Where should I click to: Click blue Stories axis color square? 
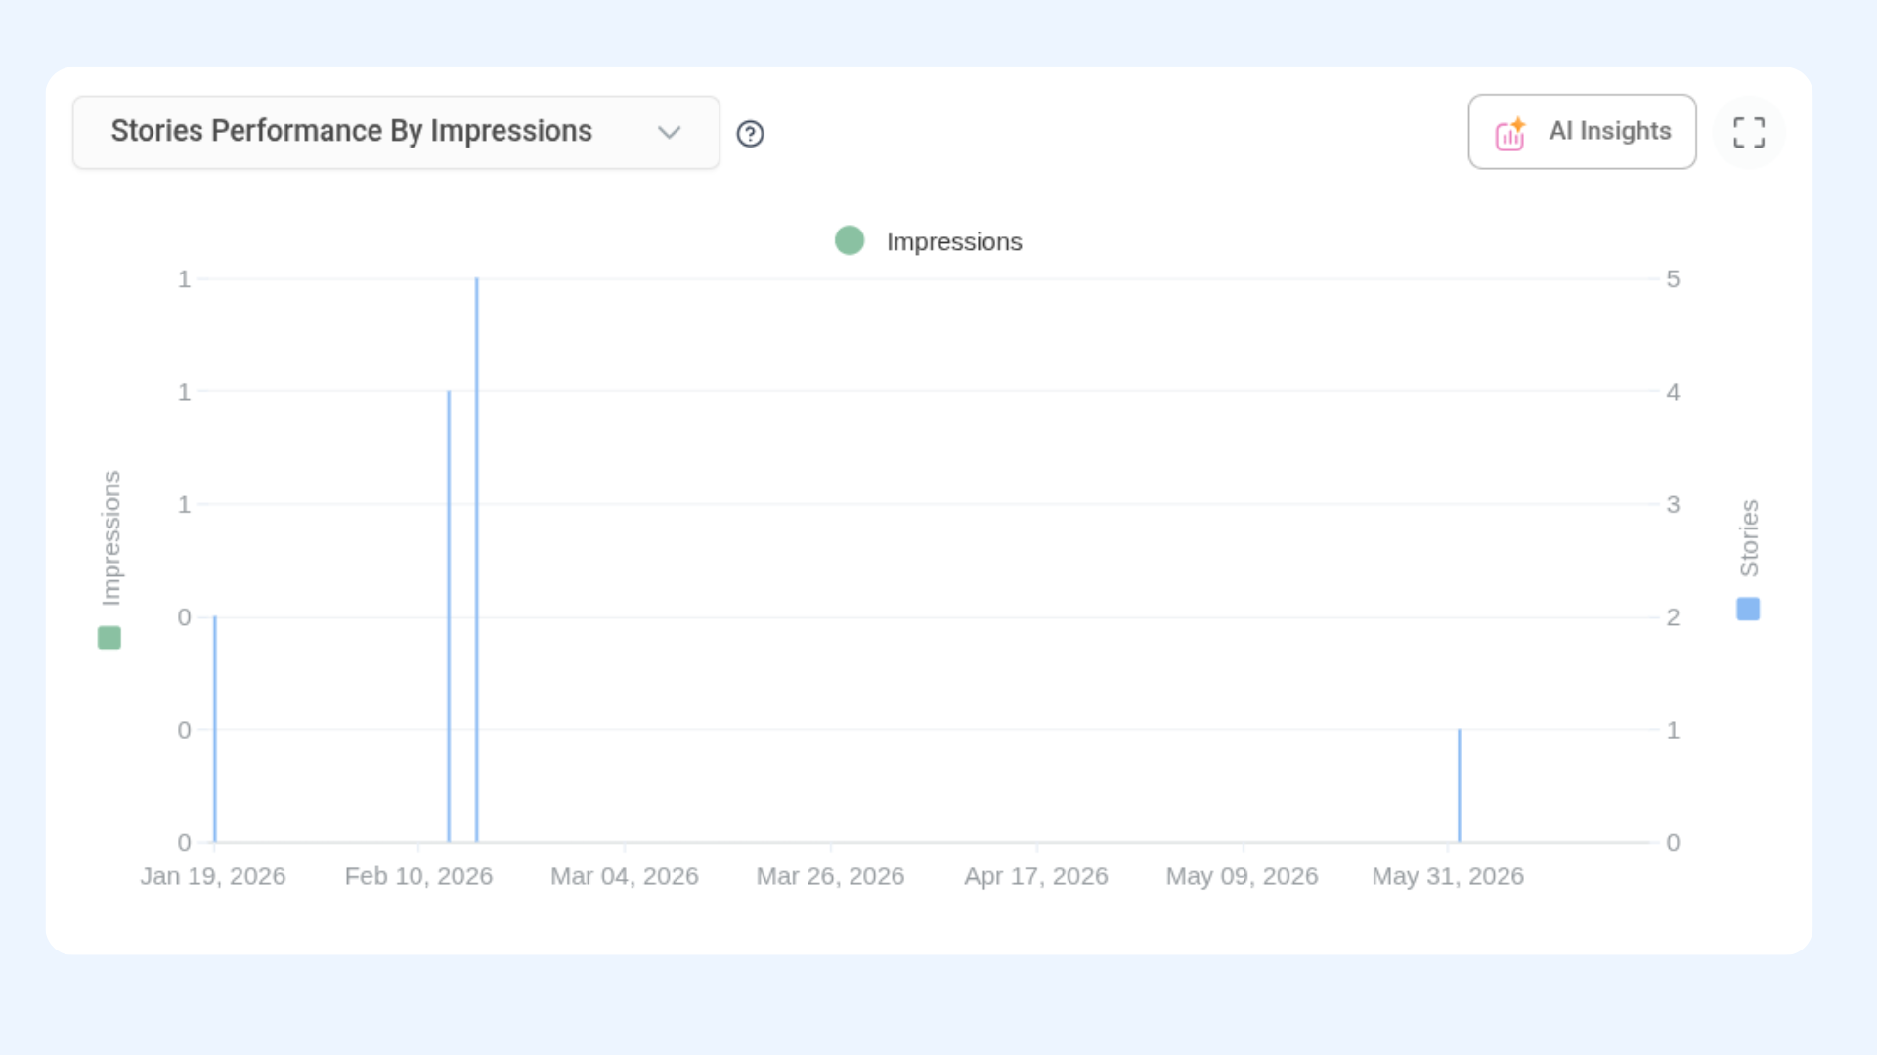click(1748, 610)
